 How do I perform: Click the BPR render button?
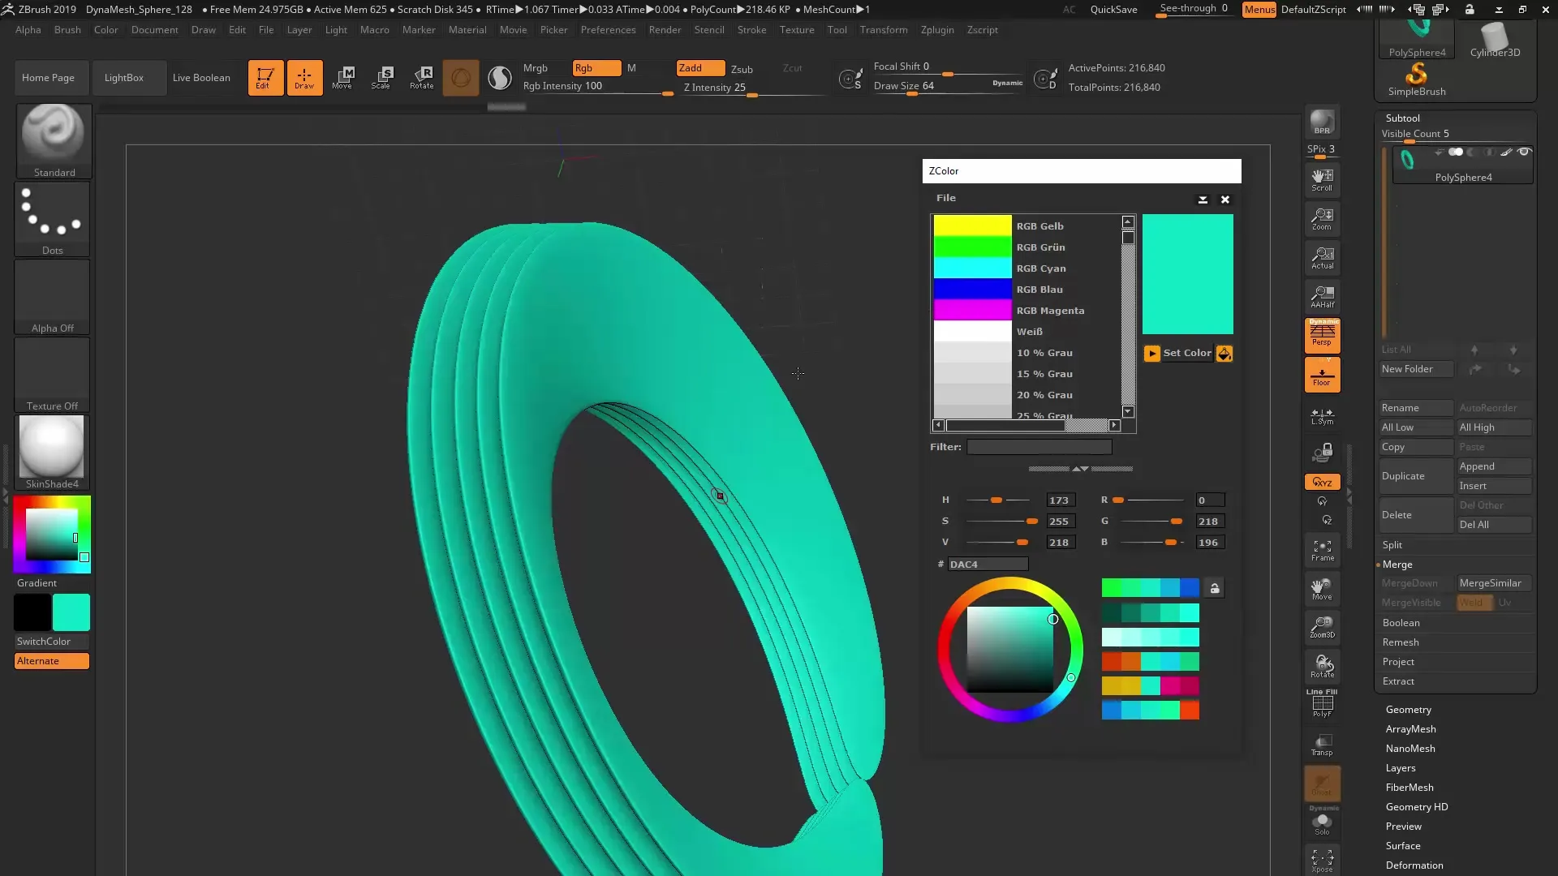(1322, 122)
